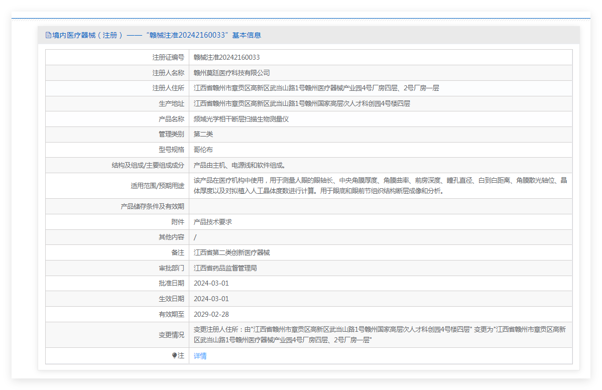
Task: Click the 适用范围/预期用途 description text
Action: click(x=380, y=185)
